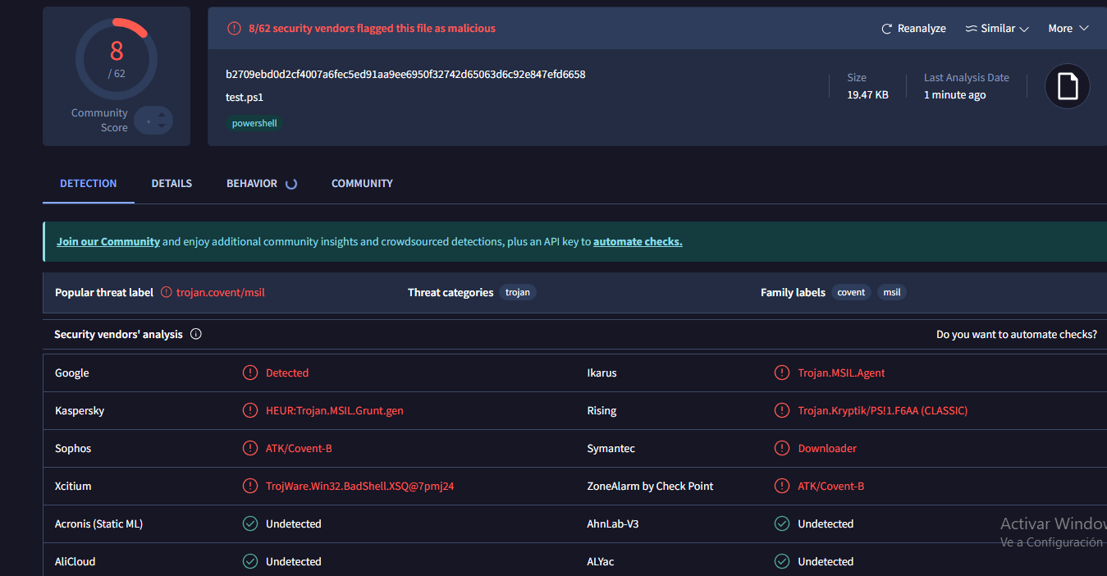1107x576 pixels.
Task: Click the green check icon for Acronis
Action: (250, 523)
